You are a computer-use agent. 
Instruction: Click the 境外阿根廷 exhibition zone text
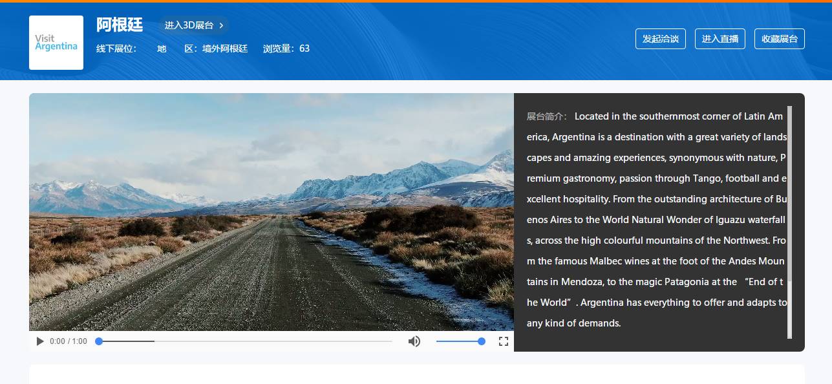tap(225, 48)
